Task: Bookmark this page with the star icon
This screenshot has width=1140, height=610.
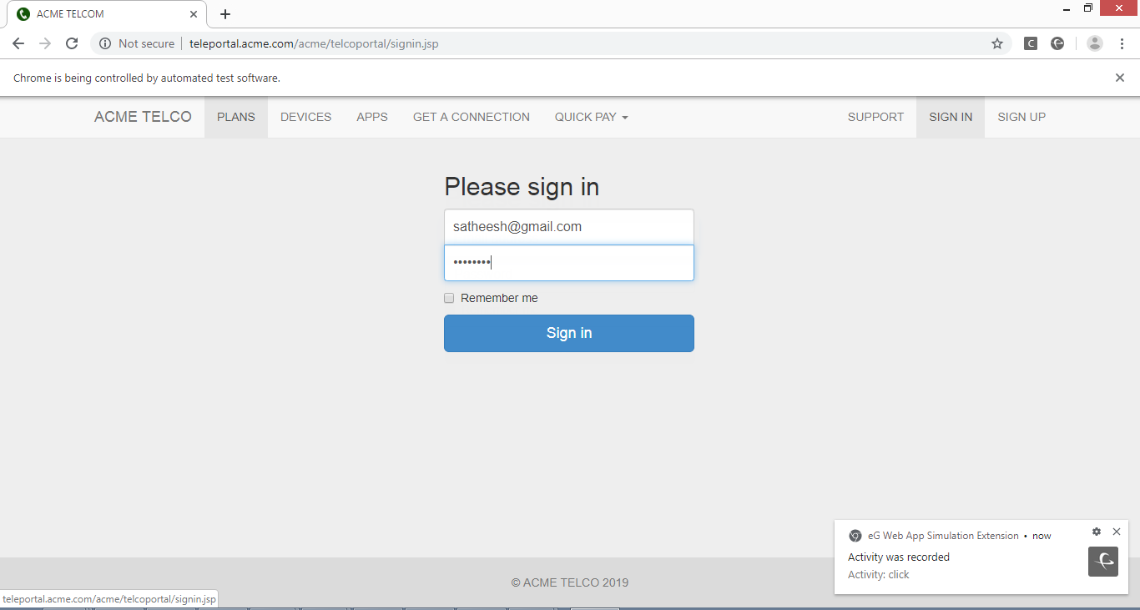Action: [x=997, y=43]
